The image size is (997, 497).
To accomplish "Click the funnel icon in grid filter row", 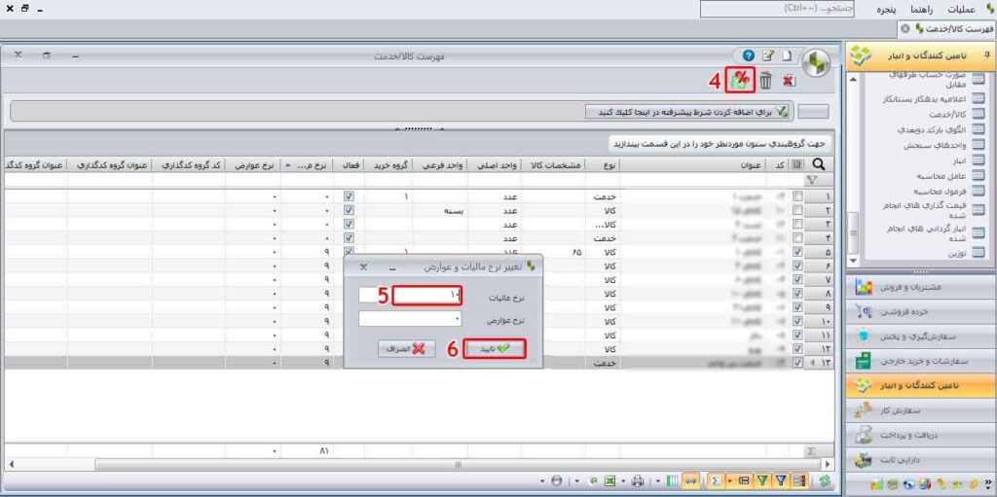I will coord(811,181).
